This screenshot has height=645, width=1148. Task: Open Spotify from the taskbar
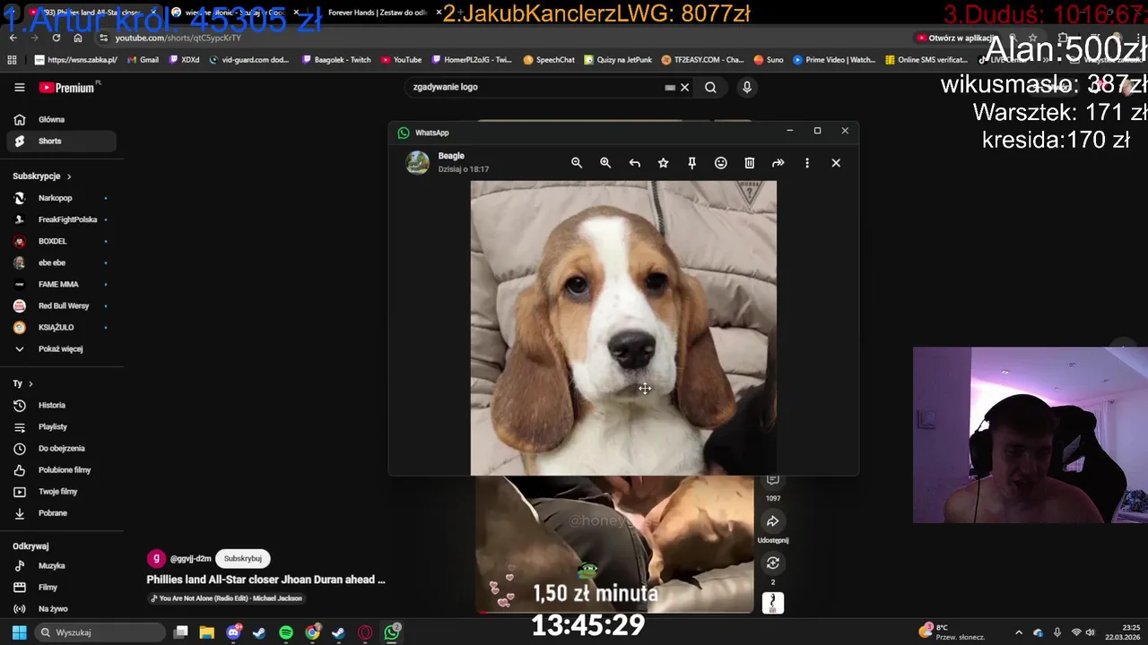286,632
